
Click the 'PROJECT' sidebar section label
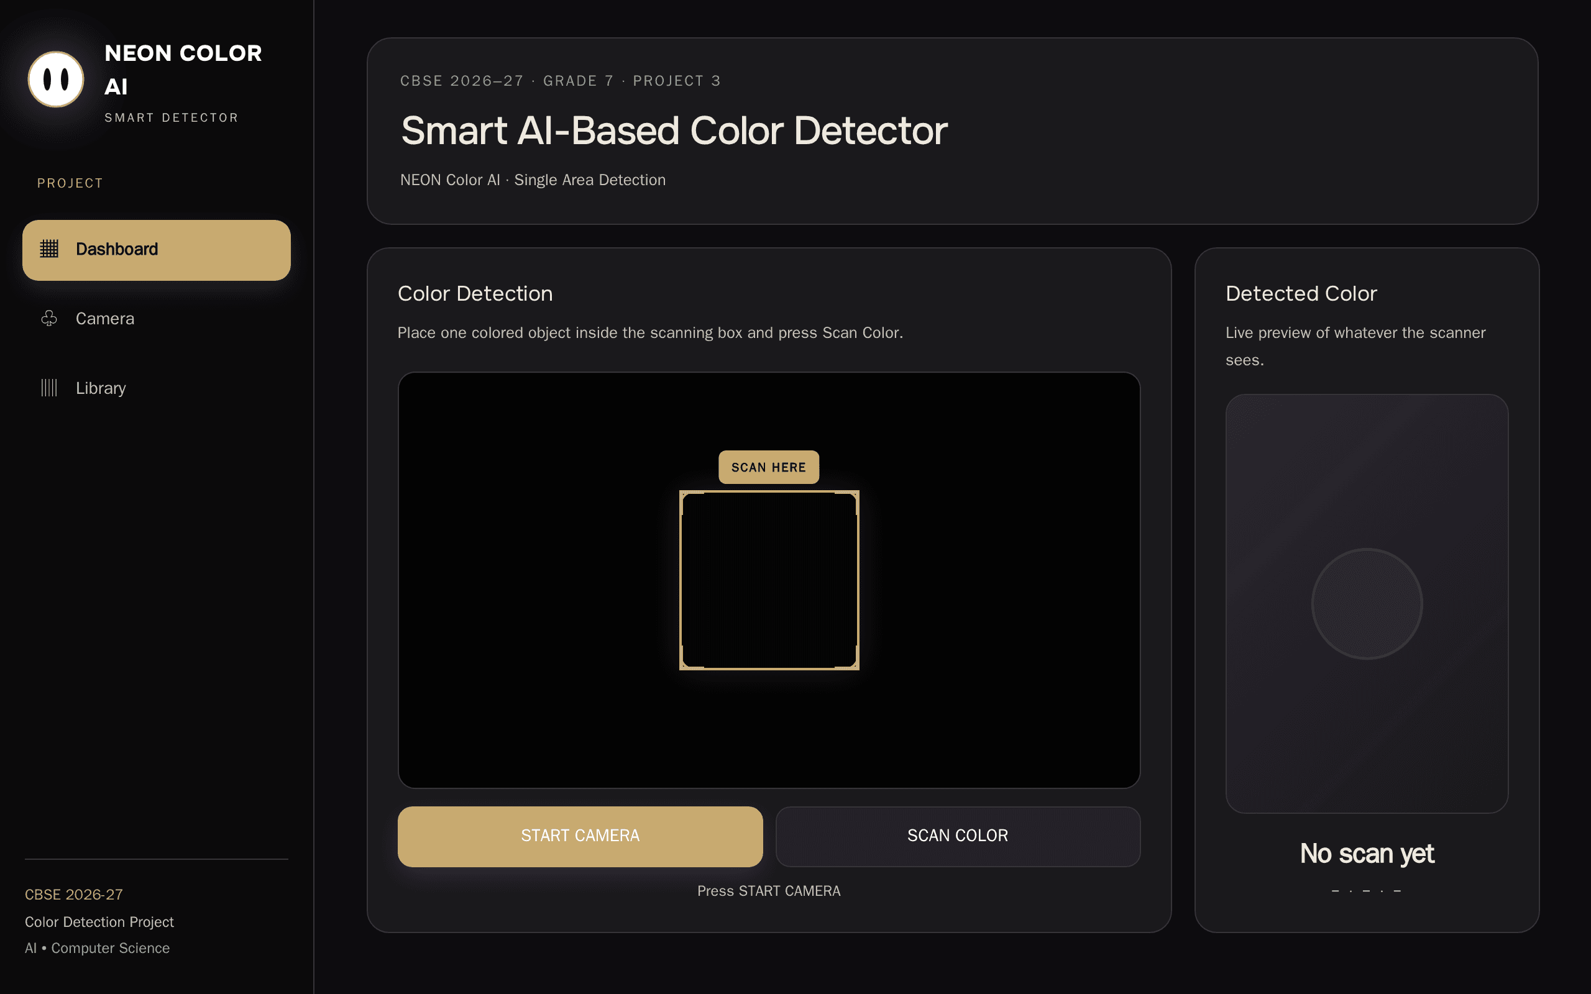pos(70,183)
